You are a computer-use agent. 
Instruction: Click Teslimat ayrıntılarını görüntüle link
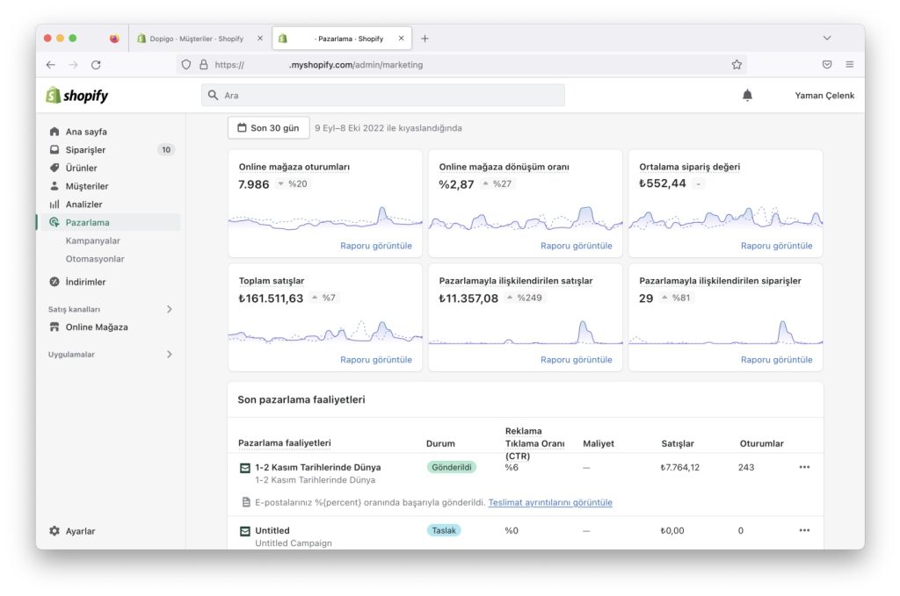pyautogui.click(x=550, y=502)
